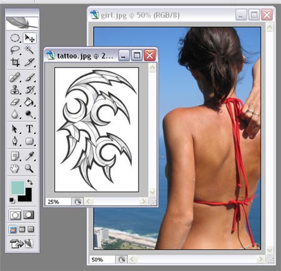This screenshot has height=271, width=281.
Task: Enable Quick Mask mode
Action: point(29,215)
